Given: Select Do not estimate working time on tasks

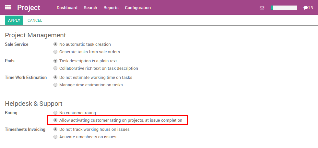Looking at the screenshot, I should [55, 78].
